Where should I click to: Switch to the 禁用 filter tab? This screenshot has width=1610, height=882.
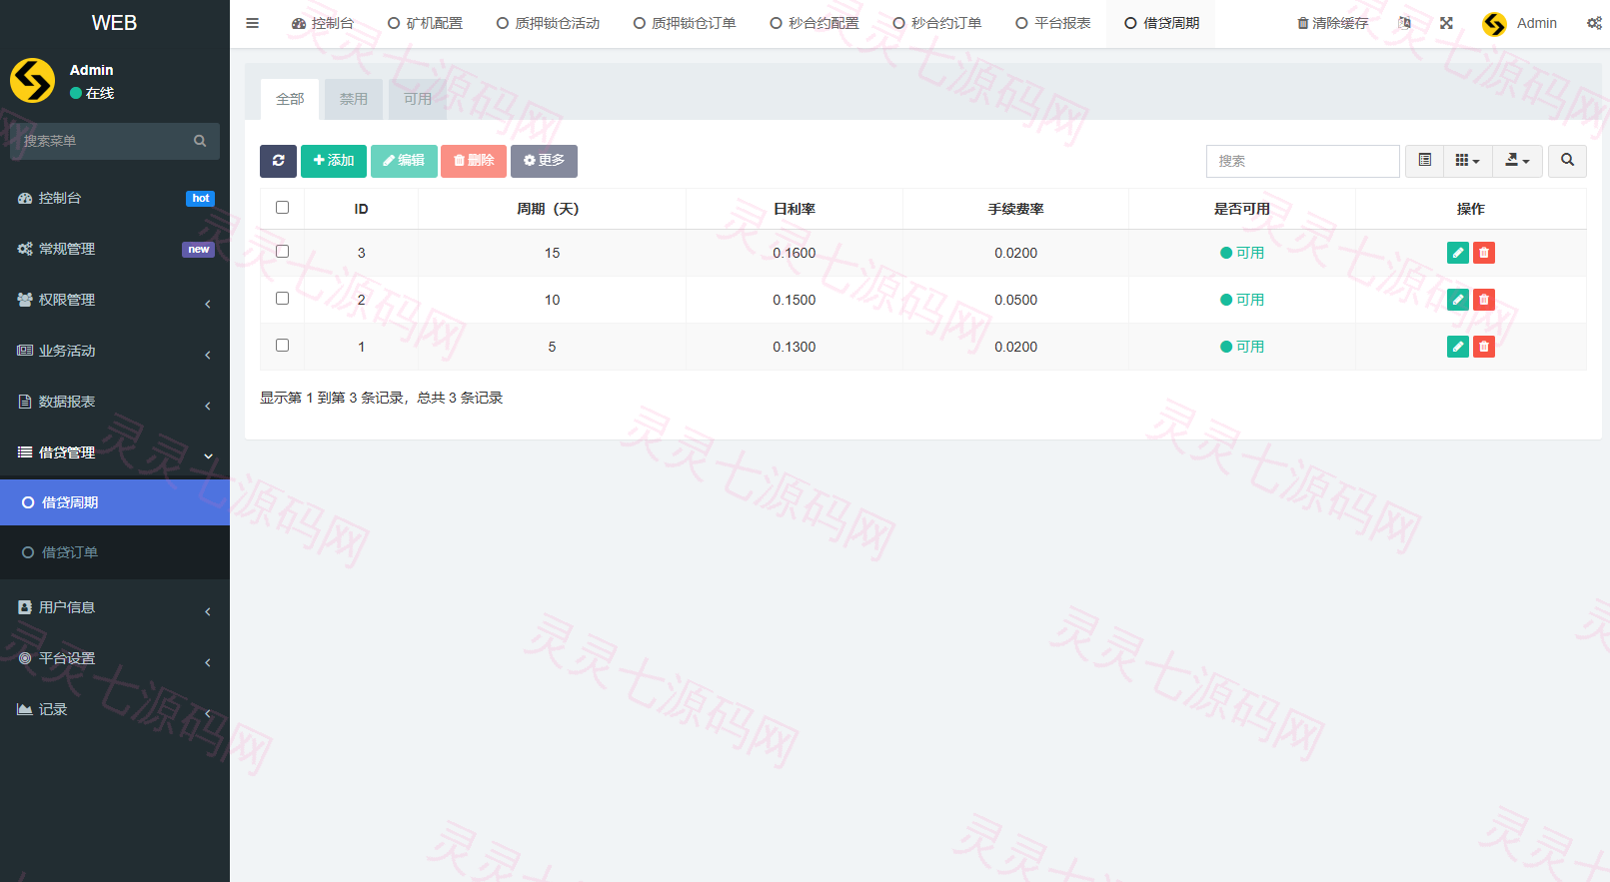[354, 99]
